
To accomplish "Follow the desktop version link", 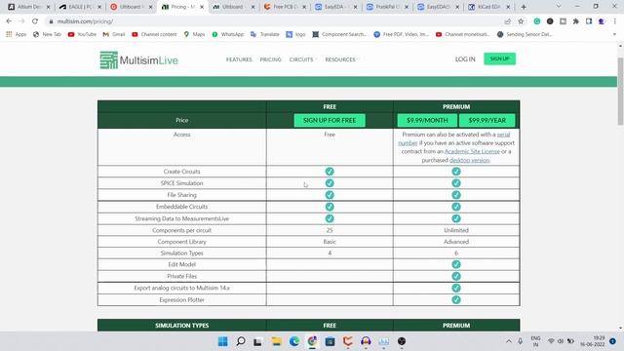I will (x=469, y=160).
